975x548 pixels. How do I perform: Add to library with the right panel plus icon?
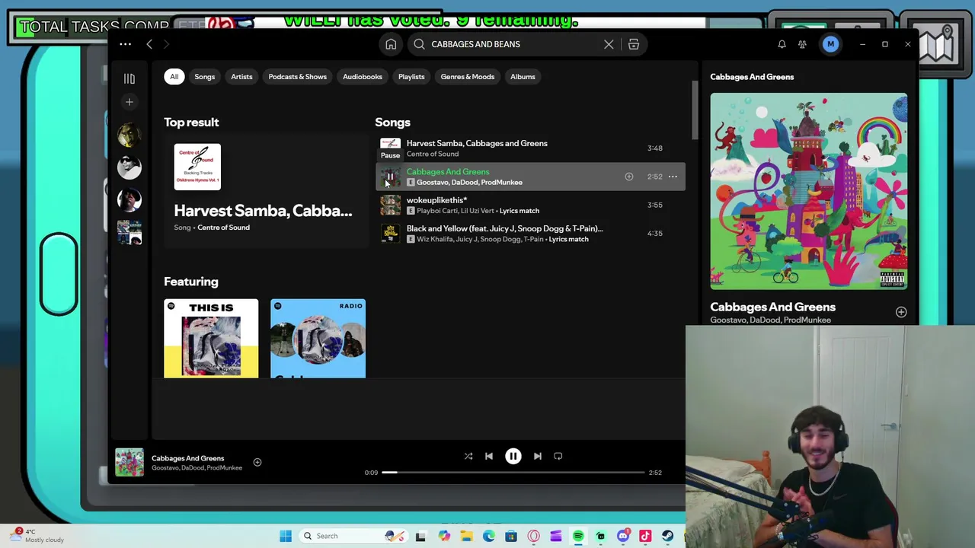pyautogui.click(x=901, y=312)
